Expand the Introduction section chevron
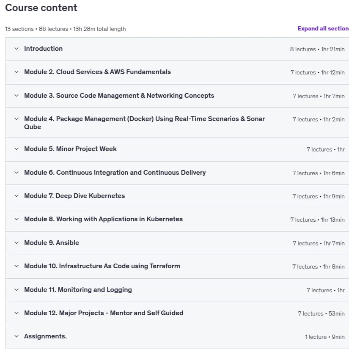The width and height of the screenshot is (349, 349). click(16, 49)
